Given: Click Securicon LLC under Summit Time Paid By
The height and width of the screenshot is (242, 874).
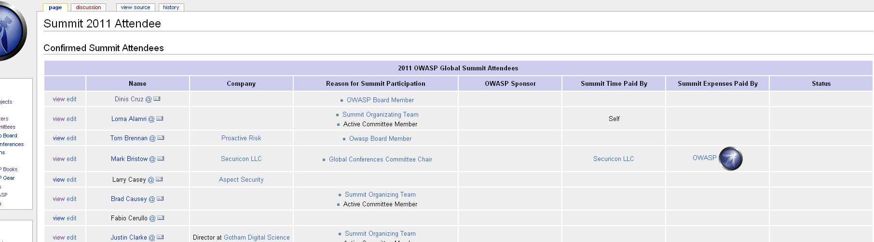Looking at the screenshot, I should click(x=614, y=159).
